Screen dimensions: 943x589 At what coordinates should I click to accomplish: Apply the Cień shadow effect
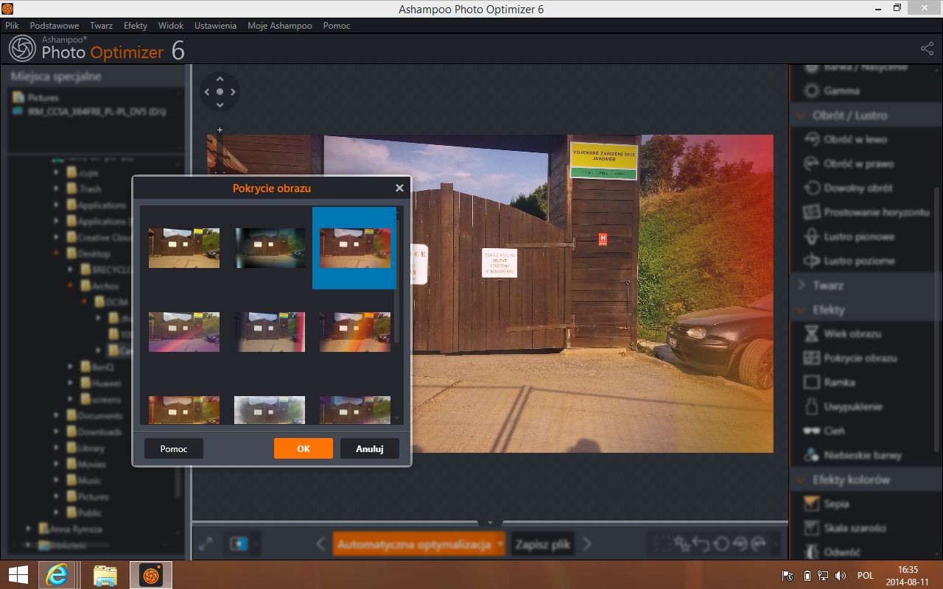(x=824, y=431)
